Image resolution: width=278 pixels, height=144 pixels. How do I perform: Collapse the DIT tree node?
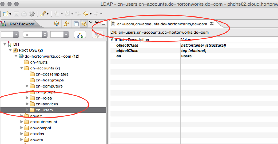[5, 44]
